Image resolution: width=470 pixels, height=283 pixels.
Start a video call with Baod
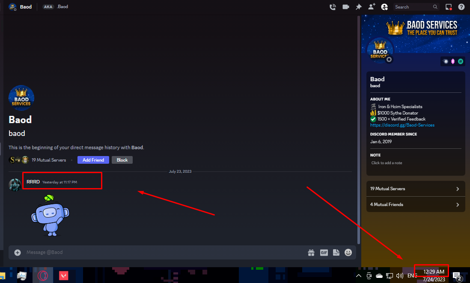(345, 7)
